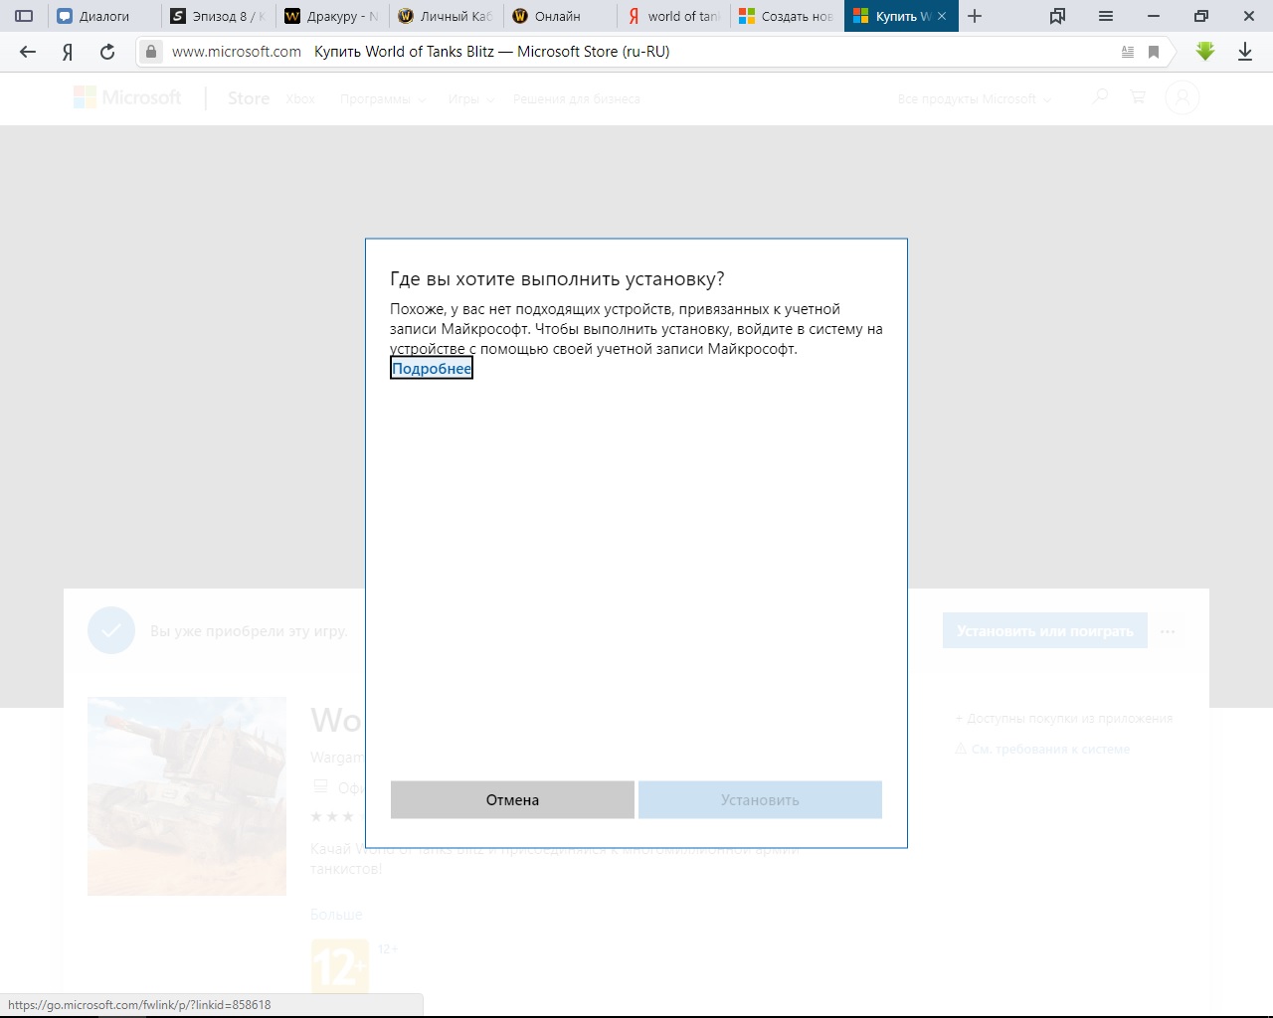
Task: Click the 'Установить' button in dialog
Action: [760, 800]
